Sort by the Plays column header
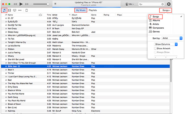This screenshot has height=114, width=185. 119,15
